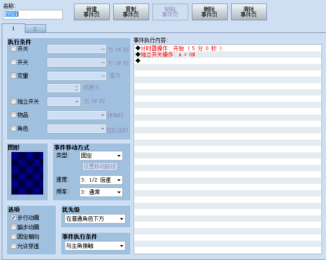Open the 优先级 dropdown 在普通角色下方
This screenshot has height=260, width=326.
95,219
